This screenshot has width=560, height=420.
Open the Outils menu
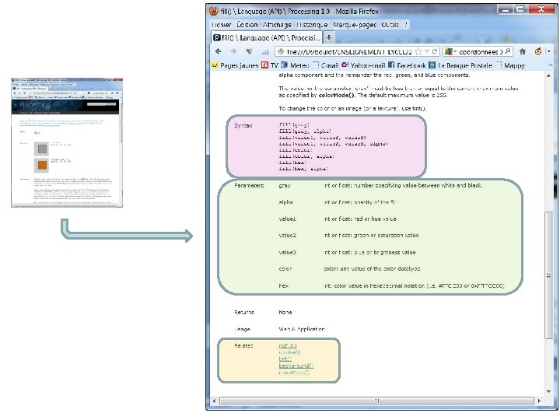click(390, 25)
